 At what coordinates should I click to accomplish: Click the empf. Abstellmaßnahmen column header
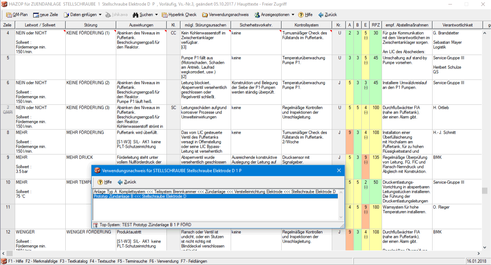(x=407, y=25)
